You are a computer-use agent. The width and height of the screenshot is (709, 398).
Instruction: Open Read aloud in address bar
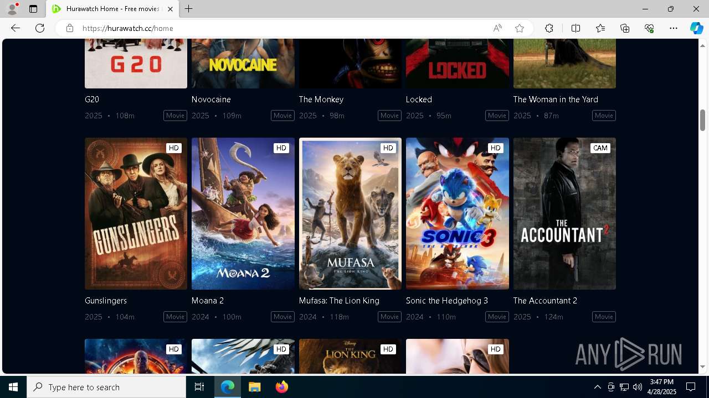(497, 28)
